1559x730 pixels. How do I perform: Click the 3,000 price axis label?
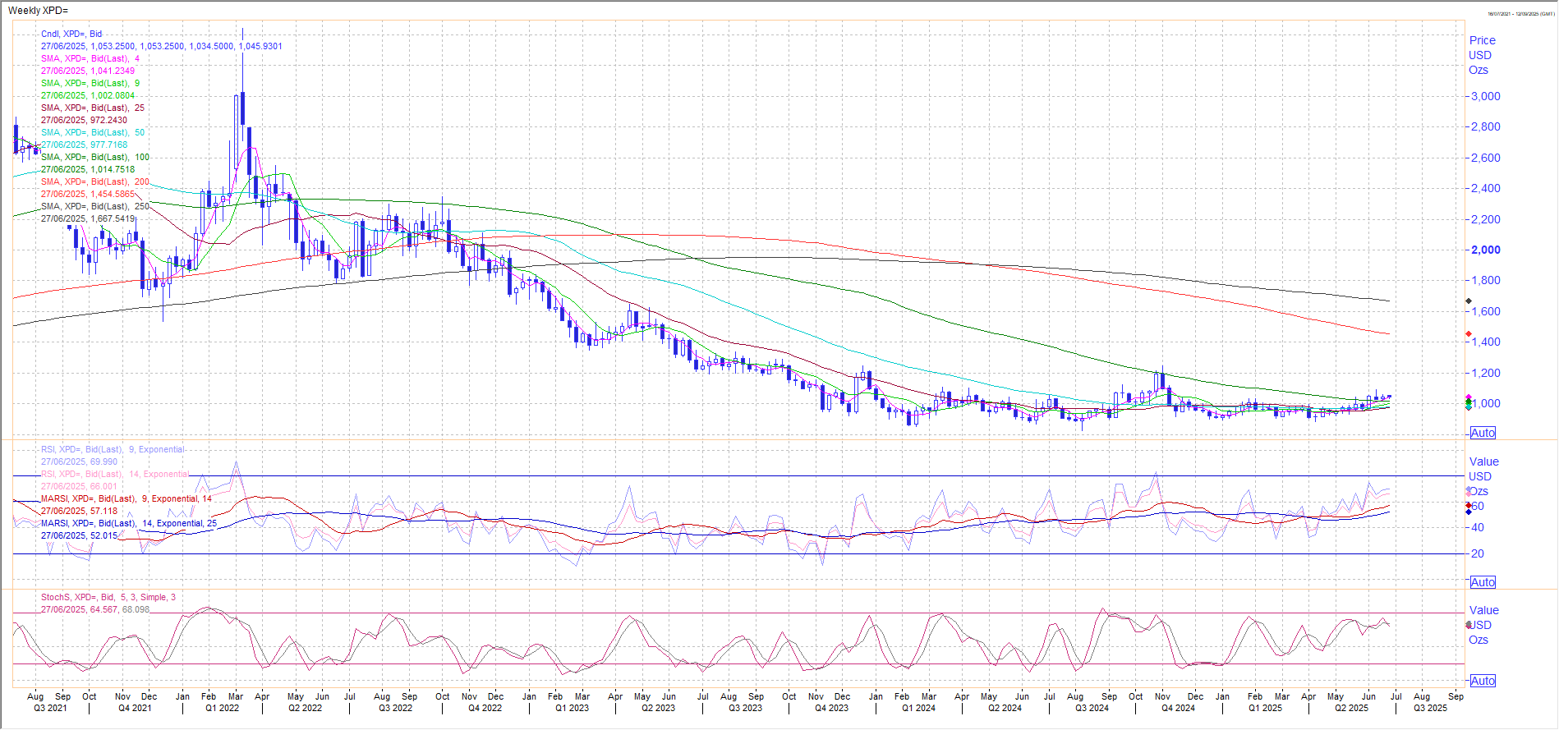tap(1485, 96)
